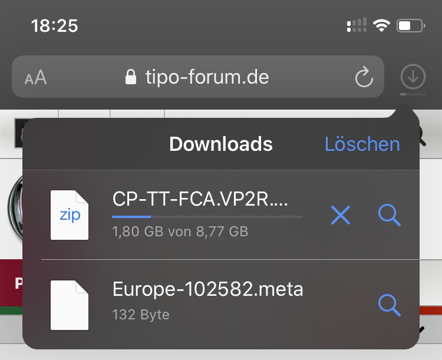The width and height of the screenshot is (442, 360).
Task: Tap the 1,80 GB von 8,77 GB status
Action: [180, 232]
